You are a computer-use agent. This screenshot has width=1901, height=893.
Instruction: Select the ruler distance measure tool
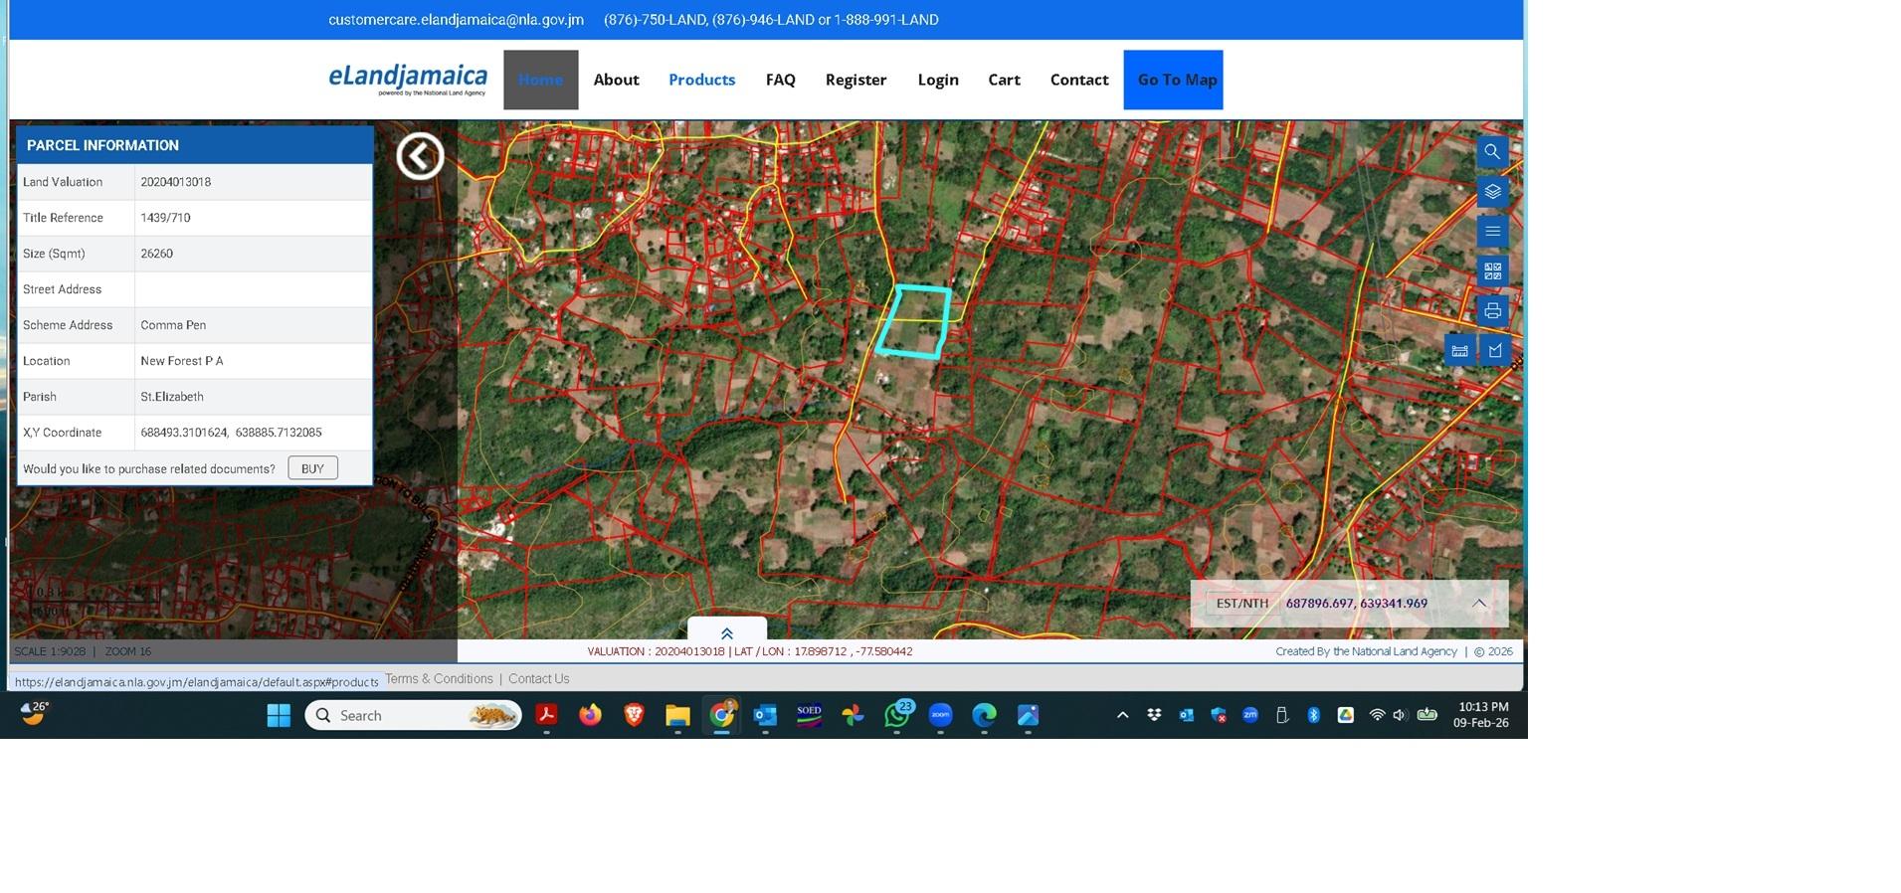pos(1459,350)
